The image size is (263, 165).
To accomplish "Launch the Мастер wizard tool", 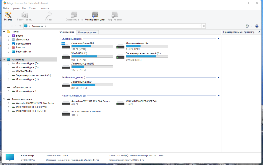I will click(x=8, y=16).
